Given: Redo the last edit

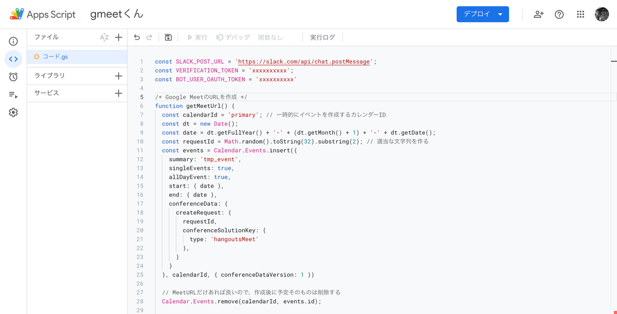Looking at the screenshot, I should 149,37.
